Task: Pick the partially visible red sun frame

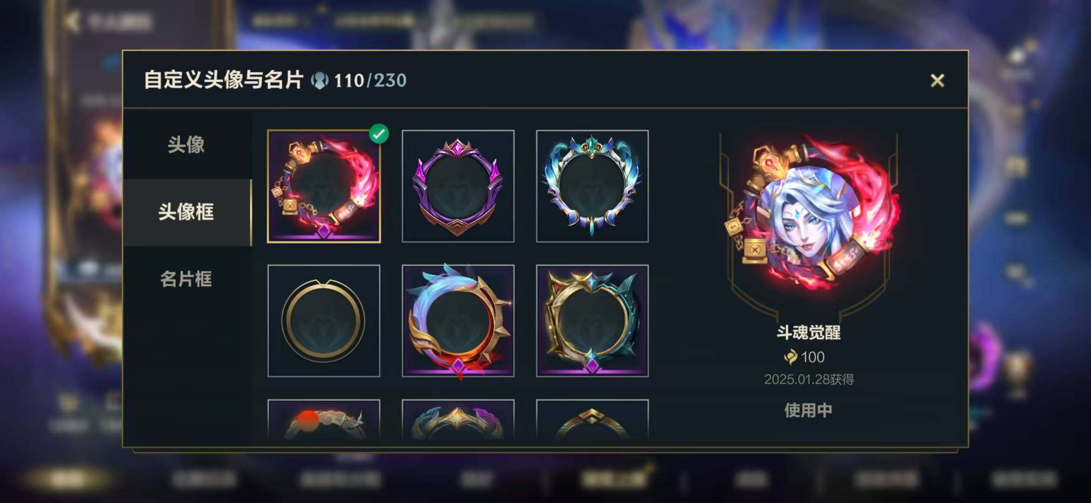Action: [324, 419]
